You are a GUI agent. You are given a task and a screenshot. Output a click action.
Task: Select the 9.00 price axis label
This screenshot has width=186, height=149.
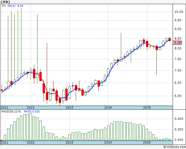click(x=178, y=29)
